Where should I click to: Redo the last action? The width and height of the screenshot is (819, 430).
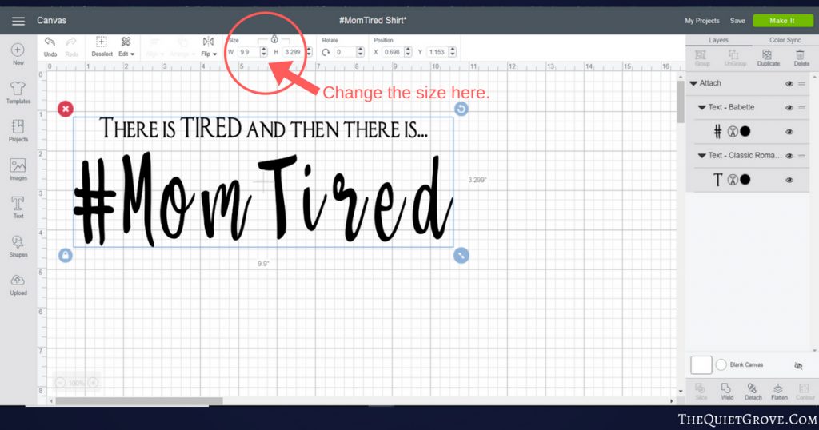tap(71, 46)
